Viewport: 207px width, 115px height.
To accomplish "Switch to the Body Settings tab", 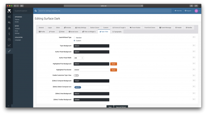I will [81, 28].
